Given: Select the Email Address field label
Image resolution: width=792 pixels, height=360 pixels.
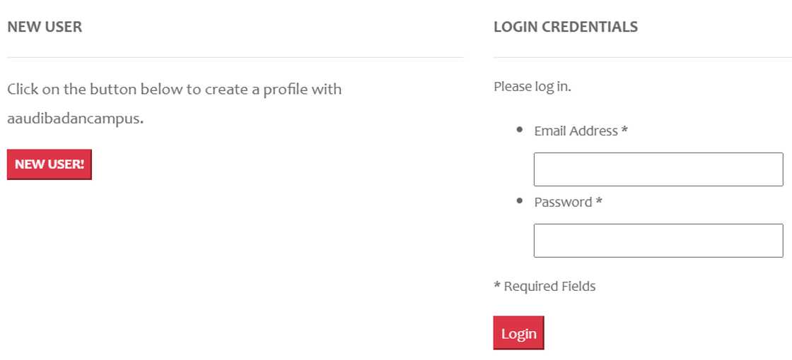Looking at the screenshot, I should click(x=576, y=131).
